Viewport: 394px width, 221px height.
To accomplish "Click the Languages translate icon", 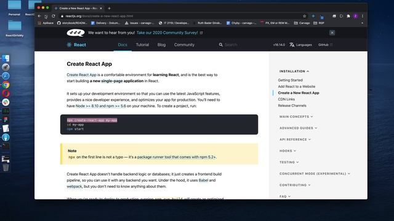I will point(292,45).
